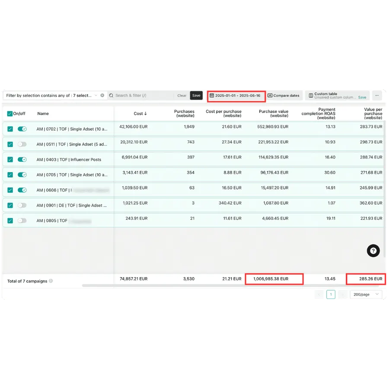Open the calendar icon in the date range
389x389 pixels.
212,95
